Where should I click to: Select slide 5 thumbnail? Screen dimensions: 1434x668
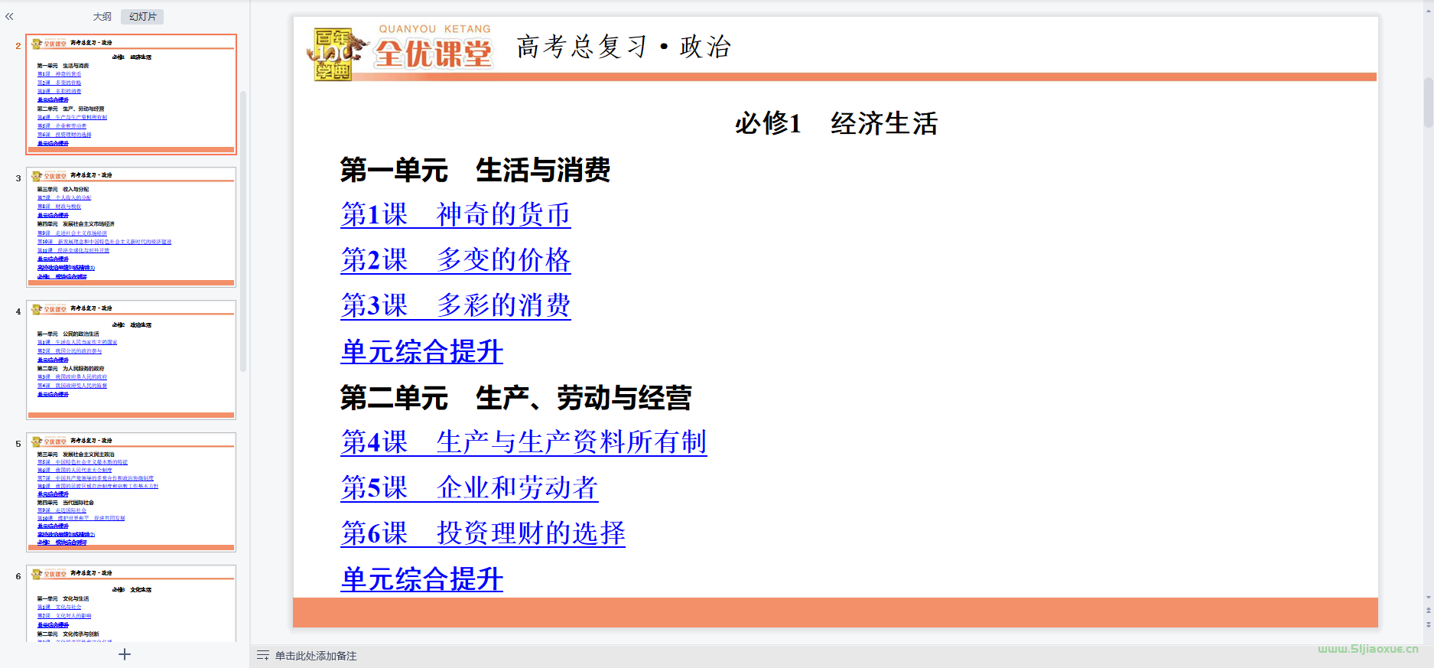coord(132,492)
